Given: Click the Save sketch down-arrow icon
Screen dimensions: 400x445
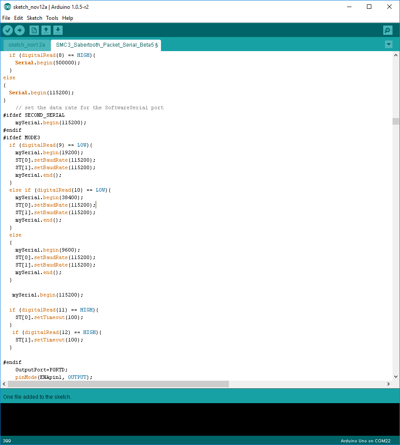Looking at the screenshot, I should (58, 30).
